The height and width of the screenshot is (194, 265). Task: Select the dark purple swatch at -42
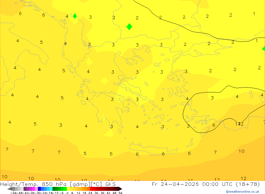(x=25, y=189)
